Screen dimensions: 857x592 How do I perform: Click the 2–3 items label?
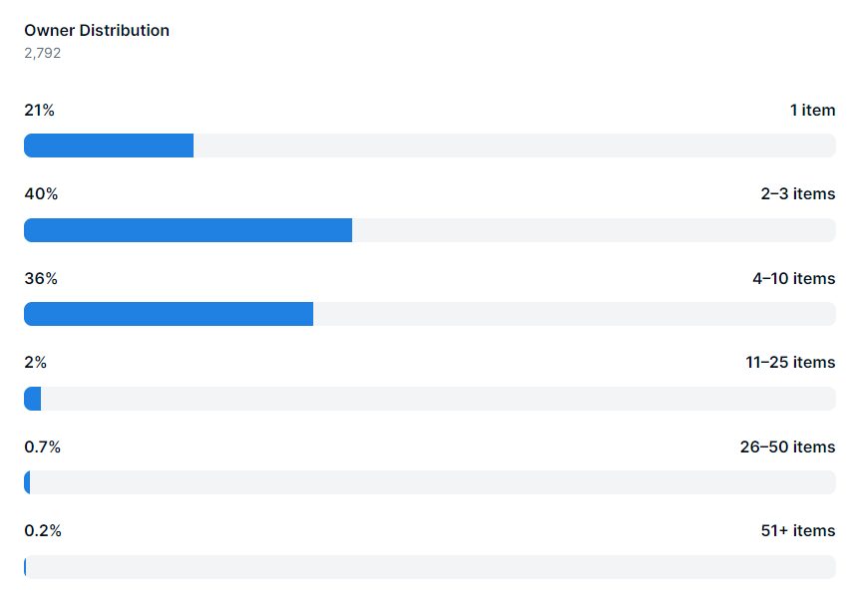pos(798,194)
